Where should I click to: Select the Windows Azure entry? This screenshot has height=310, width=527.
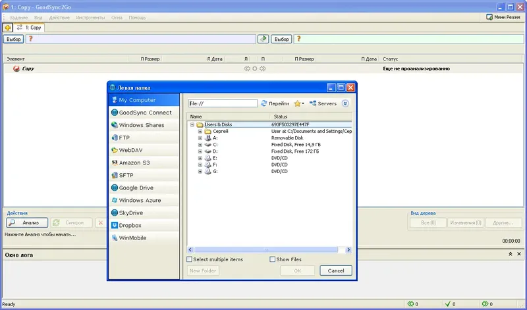point(144,200)
